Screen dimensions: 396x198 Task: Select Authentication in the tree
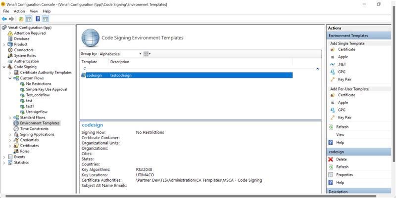click(x=27, y=61)
